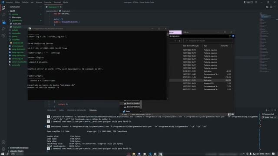Open customize layout icon in title bar
This screenshot has width=278, height=156.
[x=256, y=2]
